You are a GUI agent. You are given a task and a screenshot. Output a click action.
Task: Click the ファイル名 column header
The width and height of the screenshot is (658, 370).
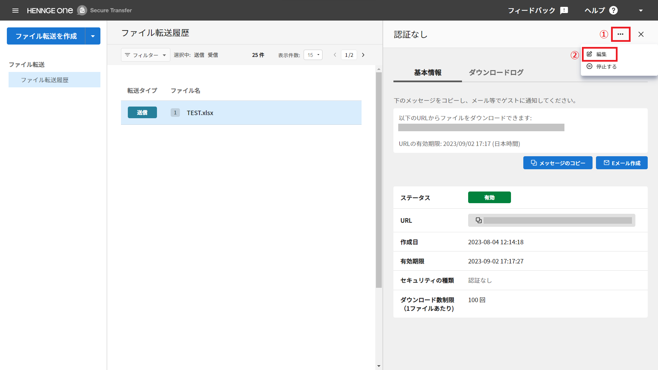point(185,90)
